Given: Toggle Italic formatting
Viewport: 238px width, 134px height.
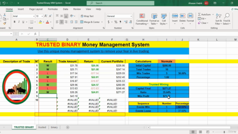Looking at the screenshot, I should tap(19, 22).
